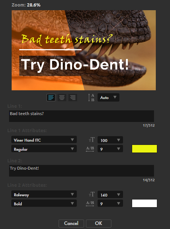The width and height of the screenshot is (170, 229).
Task: Open the Bold font style dropdown
Action: (x=44, y=204)
